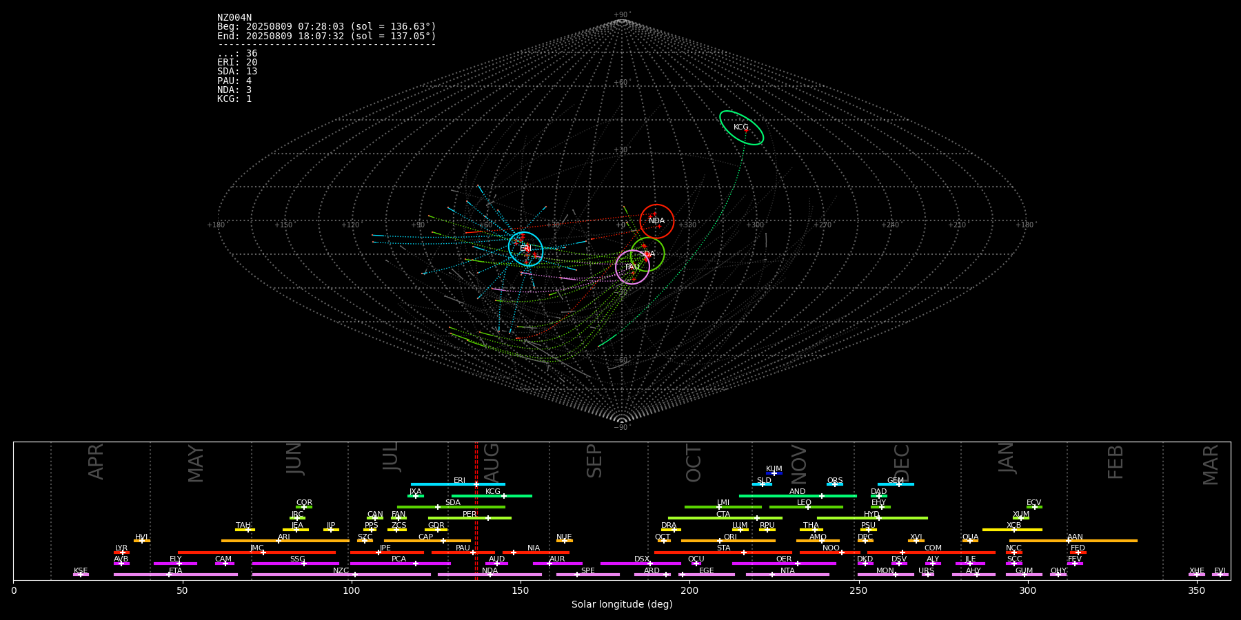Click the DEC month label in timeline
Viewport: 1241px width, 620px height.
[x=902, y=463]
